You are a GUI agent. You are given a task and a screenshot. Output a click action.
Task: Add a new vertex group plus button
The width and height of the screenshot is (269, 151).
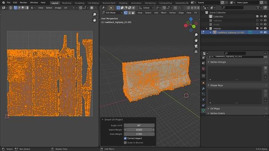pos(265,68)
